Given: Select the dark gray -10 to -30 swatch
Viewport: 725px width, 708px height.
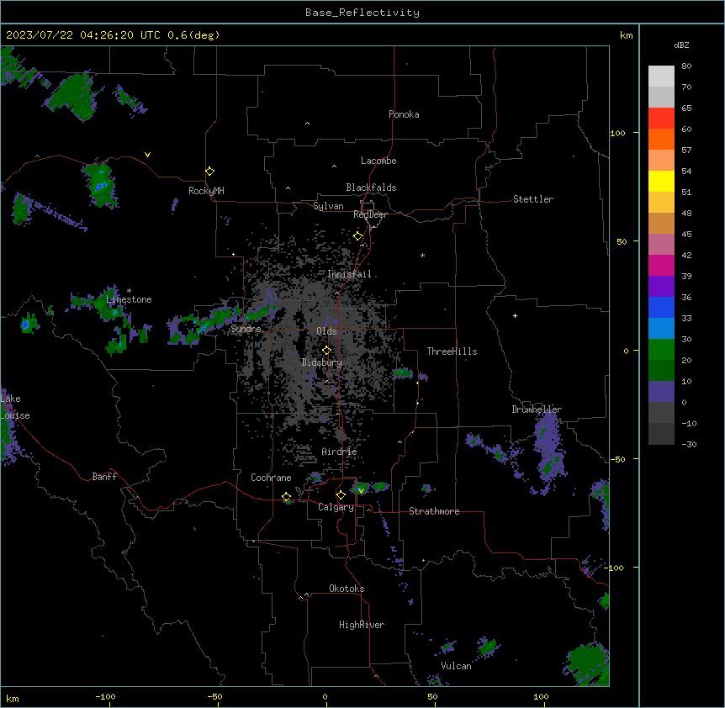Looking at the screenshot, I should [661, 434].
